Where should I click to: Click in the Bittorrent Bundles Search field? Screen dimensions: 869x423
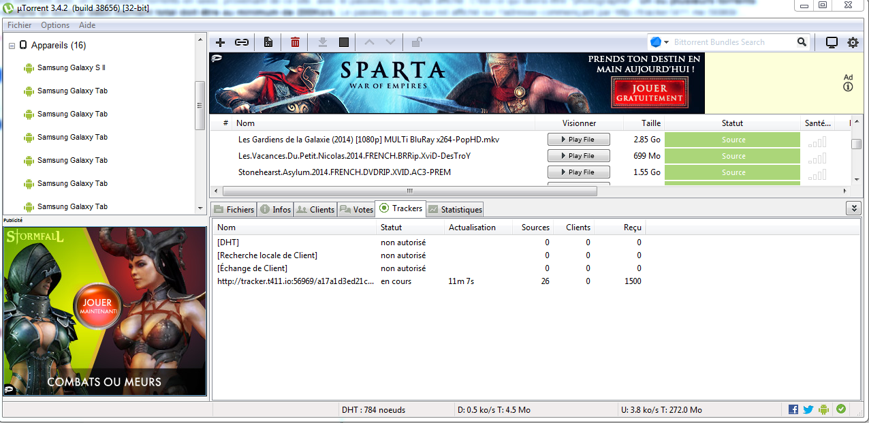click(x=732, y=42)
